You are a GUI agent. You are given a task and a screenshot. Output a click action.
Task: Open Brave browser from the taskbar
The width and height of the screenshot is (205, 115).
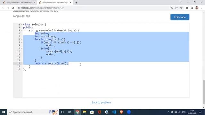[121, 112]
